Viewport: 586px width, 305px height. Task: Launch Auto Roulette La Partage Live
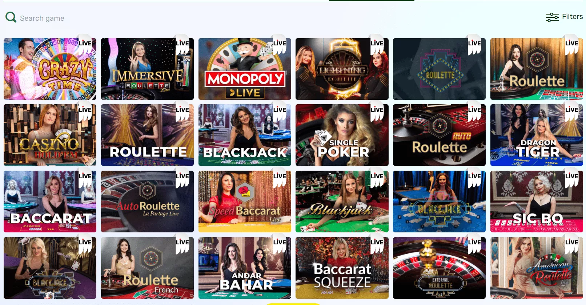point(147,202)
